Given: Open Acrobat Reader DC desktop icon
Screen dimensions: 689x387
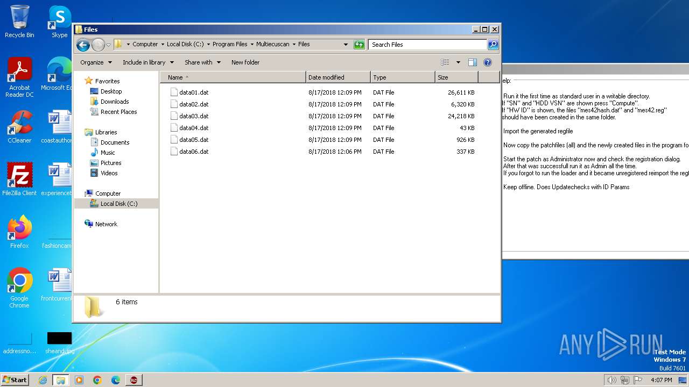Looking at the screenshot, I should (x=19, y=78).
